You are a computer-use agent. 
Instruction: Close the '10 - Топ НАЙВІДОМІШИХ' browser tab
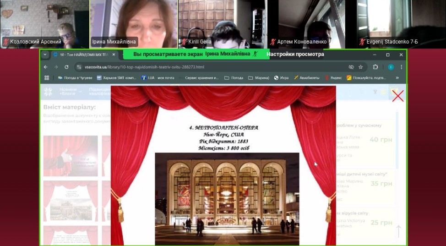114,55
